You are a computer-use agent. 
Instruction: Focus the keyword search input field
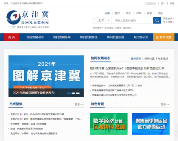(132, 20)
